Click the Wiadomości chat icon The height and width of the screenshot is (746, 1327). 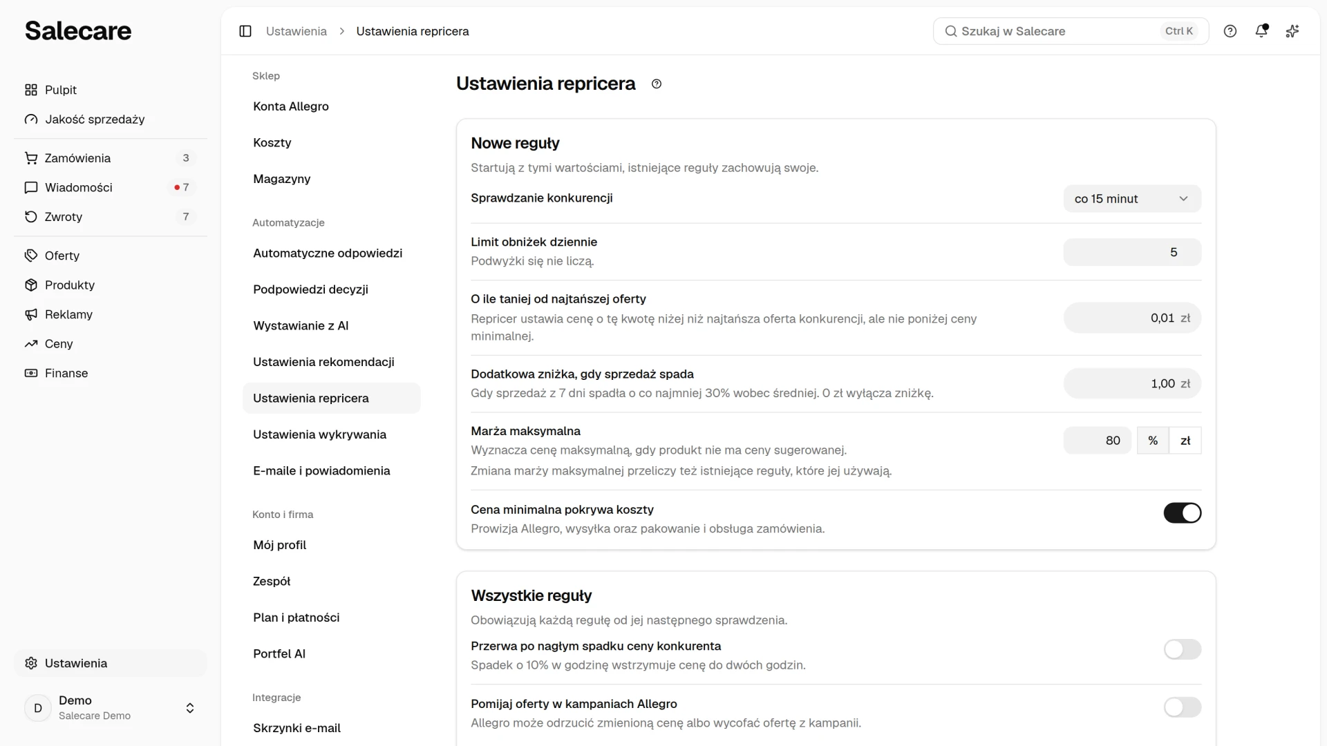pyautogui.click(x=31, y=187)
